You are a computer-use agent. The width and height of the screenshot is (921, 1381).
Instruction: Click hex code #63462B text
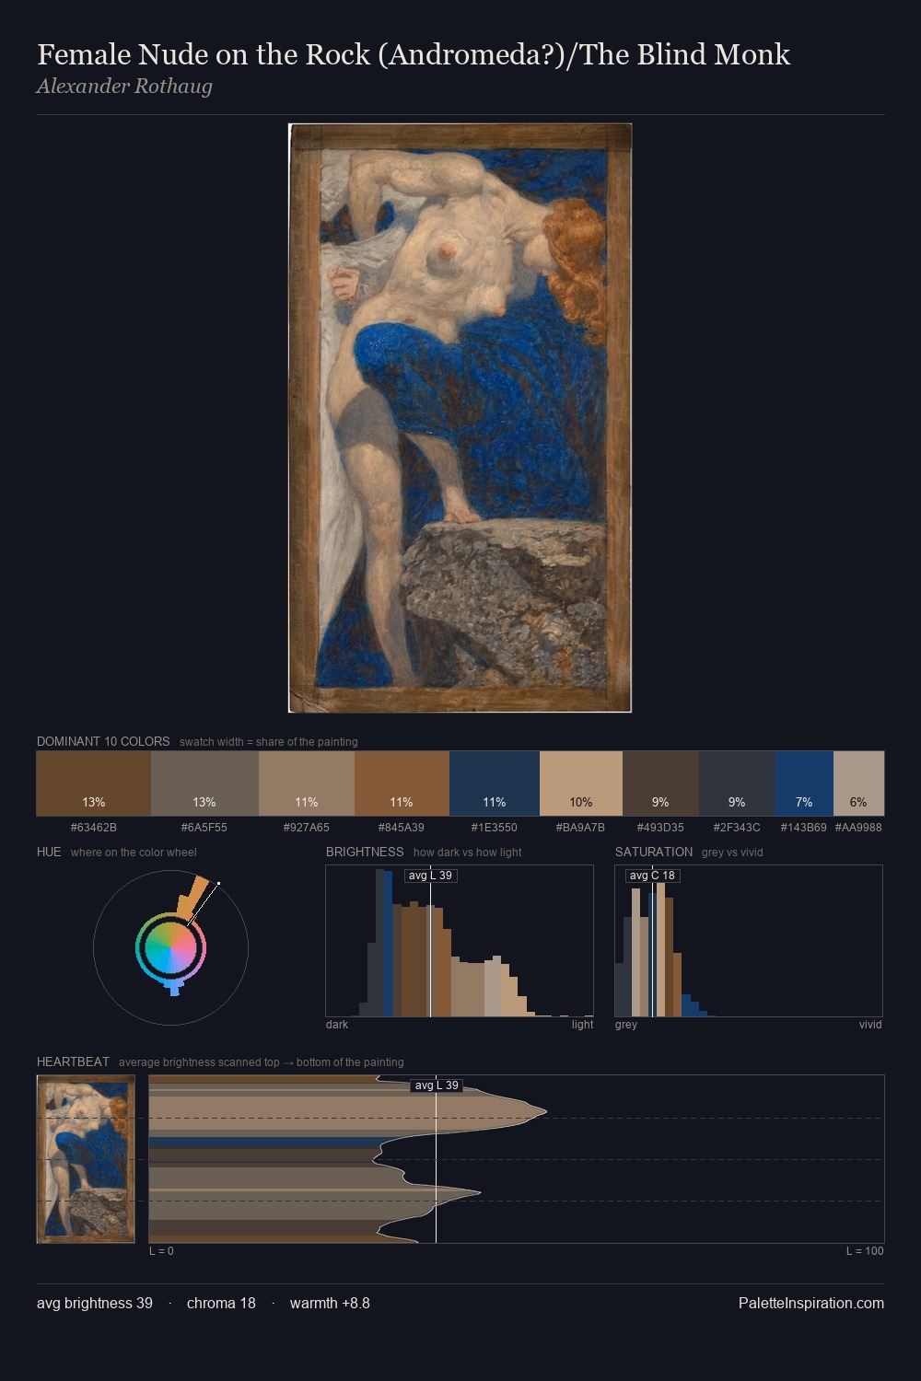click(x=94, y=828)
